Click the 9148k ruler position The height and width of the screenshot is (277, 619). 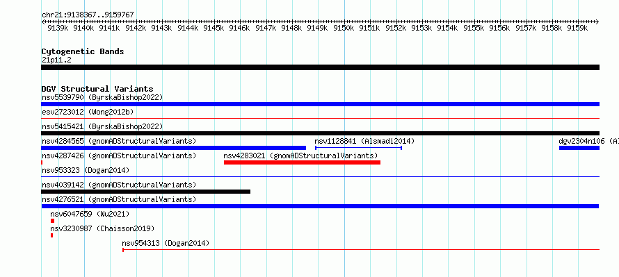tap(292, 28)
